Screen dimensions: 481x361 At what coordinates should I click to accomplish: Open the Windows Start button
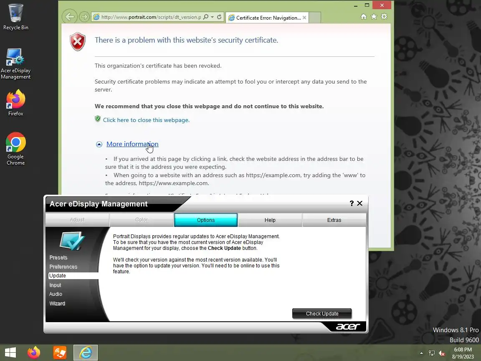coord(10,352)
